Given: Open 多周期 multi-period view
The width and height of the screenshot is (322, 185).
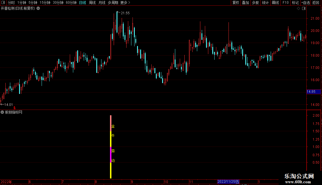Looking at the screenshot, I should pos(113,3).
